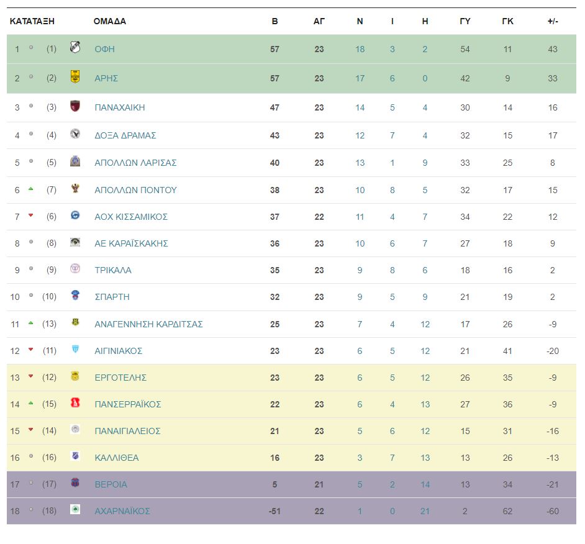Select the ΕΡΓΟΤΕΛΗΣ team name
Screen dimensions: 585x544
[x=120, y=378]
